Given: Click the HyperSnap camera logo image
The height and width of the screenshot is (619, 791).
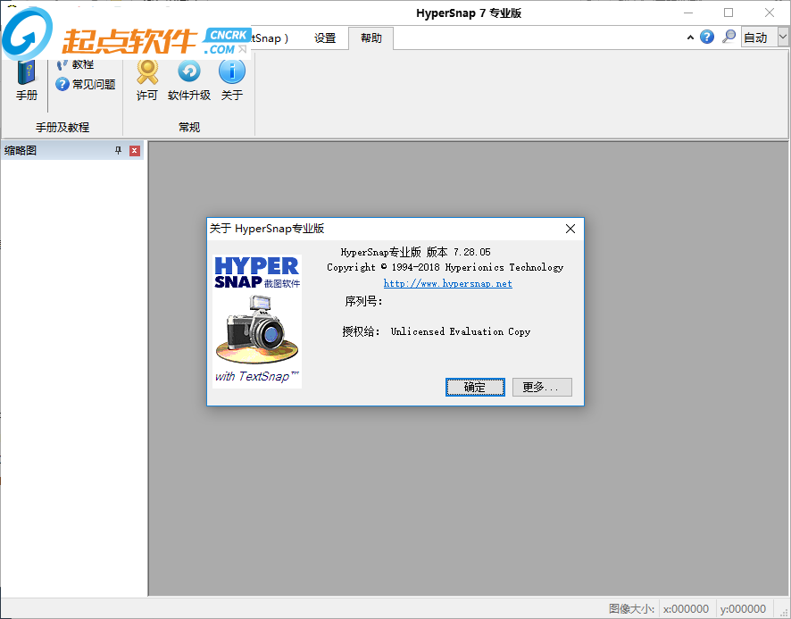Looking at the screenshot, I should (257, 322).
